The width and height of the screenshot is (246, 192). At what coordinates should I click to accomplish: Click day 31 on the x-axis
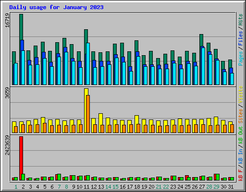[x=231, y=187]
